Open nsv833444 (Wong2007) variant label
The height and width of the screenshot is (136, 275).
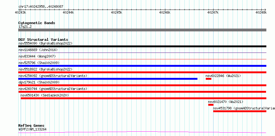pyautogui.click(x=37, y=56)
